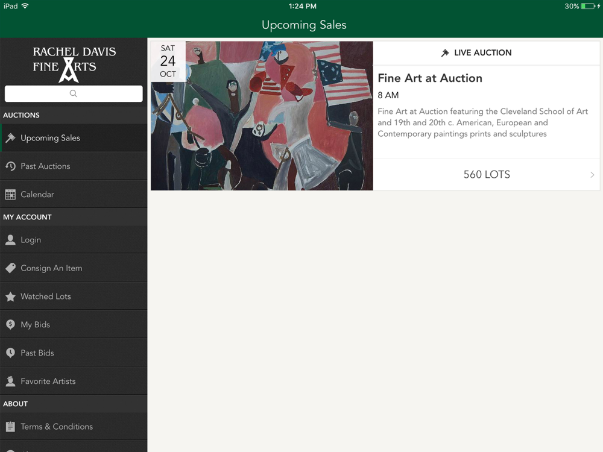Open Past Auctions in the sidebar
Screen dimensions: 603x452
click(74, 166)
